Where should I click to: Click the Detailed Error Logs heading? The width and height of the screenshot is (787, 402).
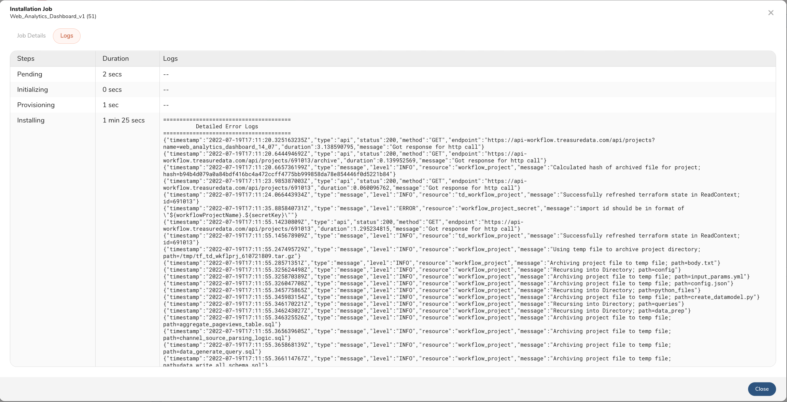click(x=227, y=126)
